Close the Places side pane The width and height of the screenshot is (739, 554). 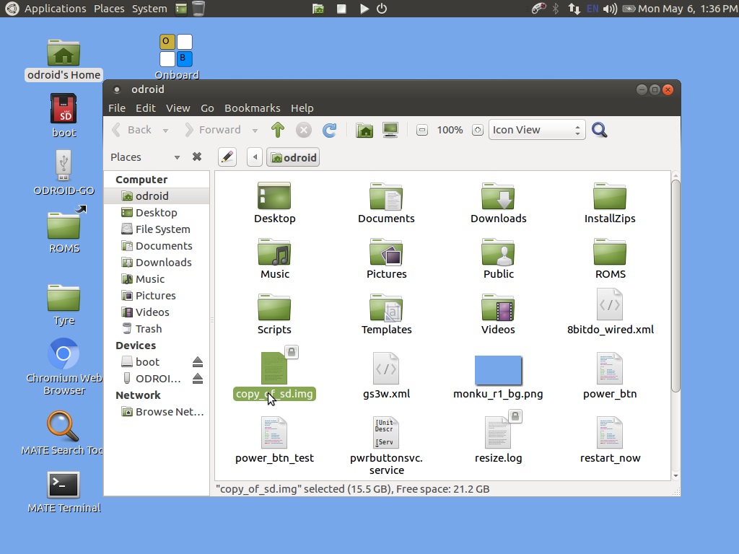point(196,157)
